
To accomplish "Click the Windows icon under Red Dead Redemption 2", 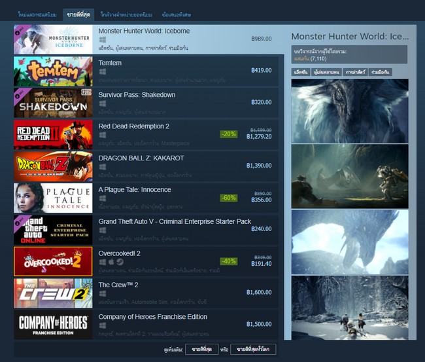I will click(x=103, y=135).
